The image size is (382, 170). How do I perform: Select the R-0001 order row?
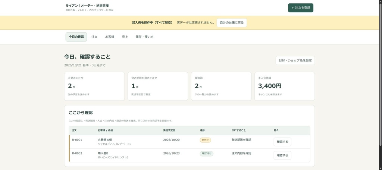point(190,142)
